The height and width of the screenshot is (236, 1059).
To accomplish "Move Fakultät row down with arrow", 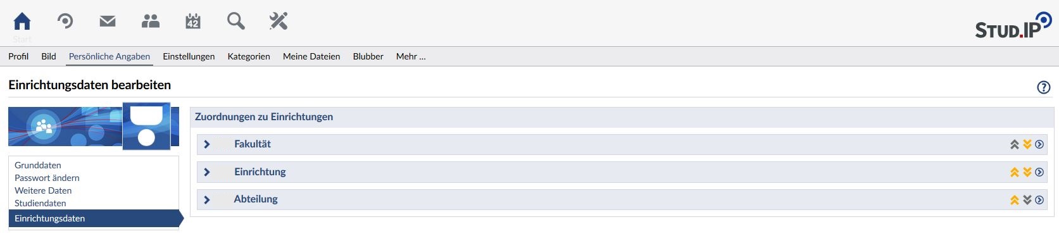I will click(x=1027, y=144).
